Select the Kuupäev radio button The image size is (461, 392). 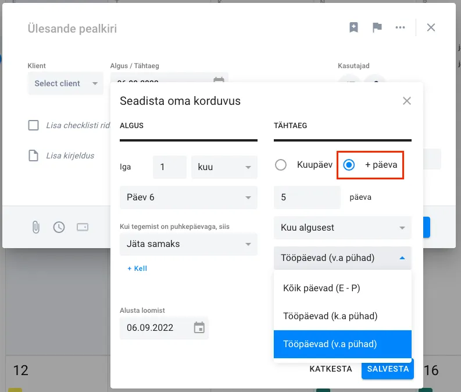tap(281, 165)
